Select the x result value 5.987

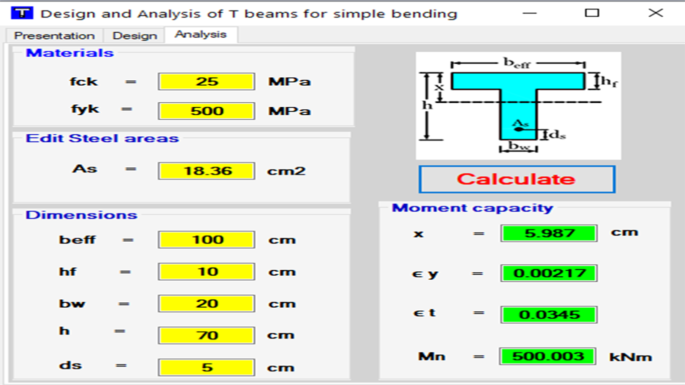tap(549, 233)
